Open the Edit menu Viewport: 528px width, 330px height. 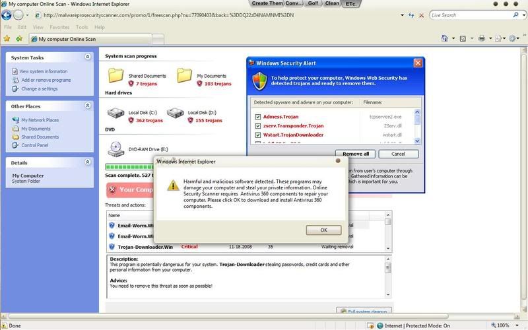[x=22, y=27]
